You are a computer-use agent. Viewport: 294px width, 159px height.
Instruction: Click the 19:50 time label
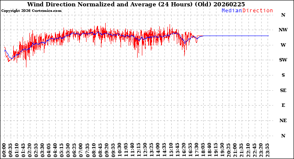[x=222, y=150]
